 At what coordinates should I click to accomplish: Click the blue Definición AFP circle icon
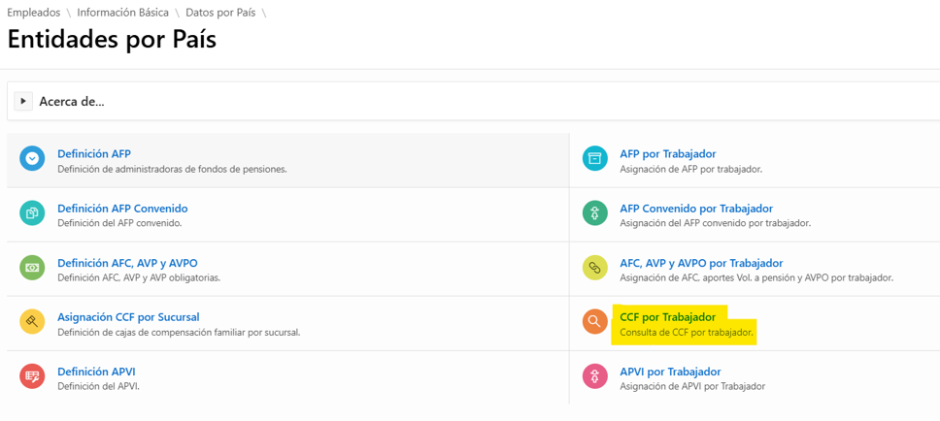pyautogui.click(x=32, y=158)
